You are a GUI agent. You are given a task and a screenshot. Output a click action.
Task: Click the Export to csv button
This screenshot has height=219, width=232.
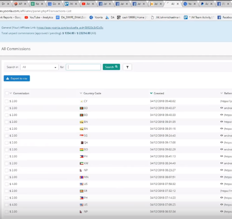pos(17,78)
